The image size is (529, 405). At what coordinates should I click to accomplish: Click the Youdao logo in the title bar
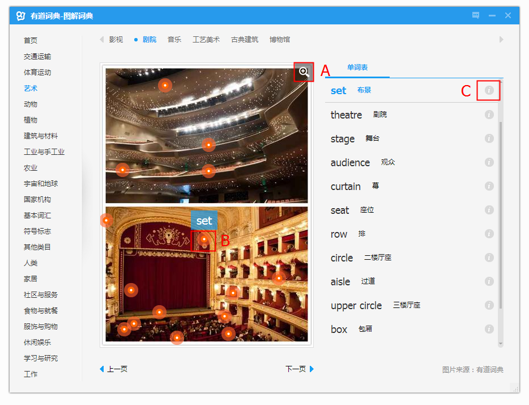[x=21, y=15]
